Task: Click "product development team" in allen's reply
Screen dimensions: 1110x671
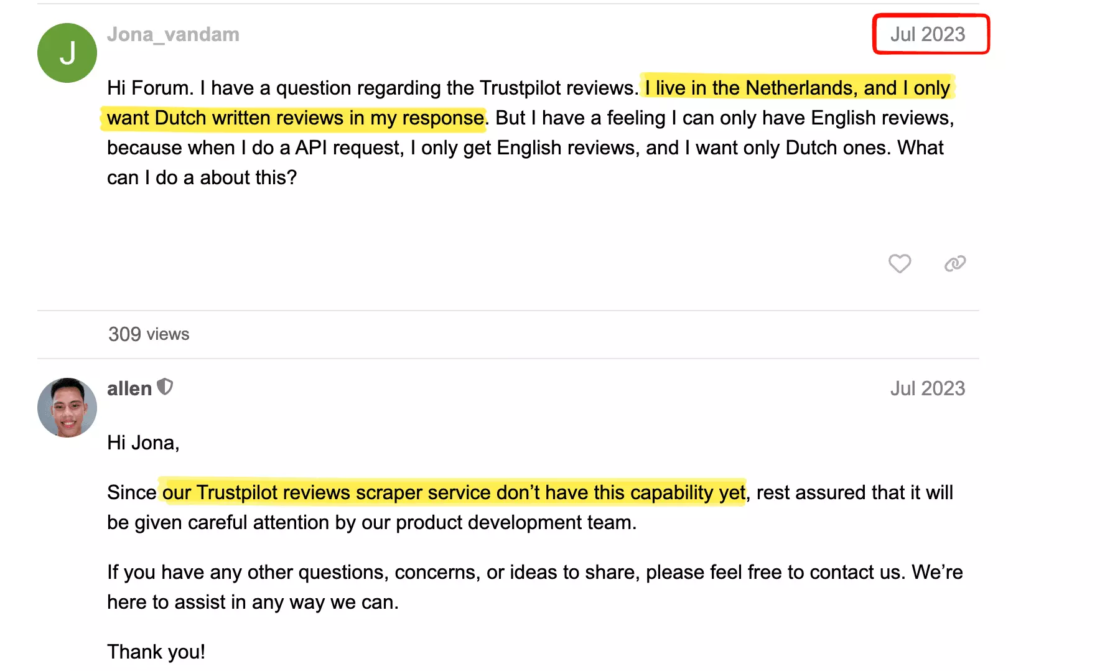Action: click(515, 522)
